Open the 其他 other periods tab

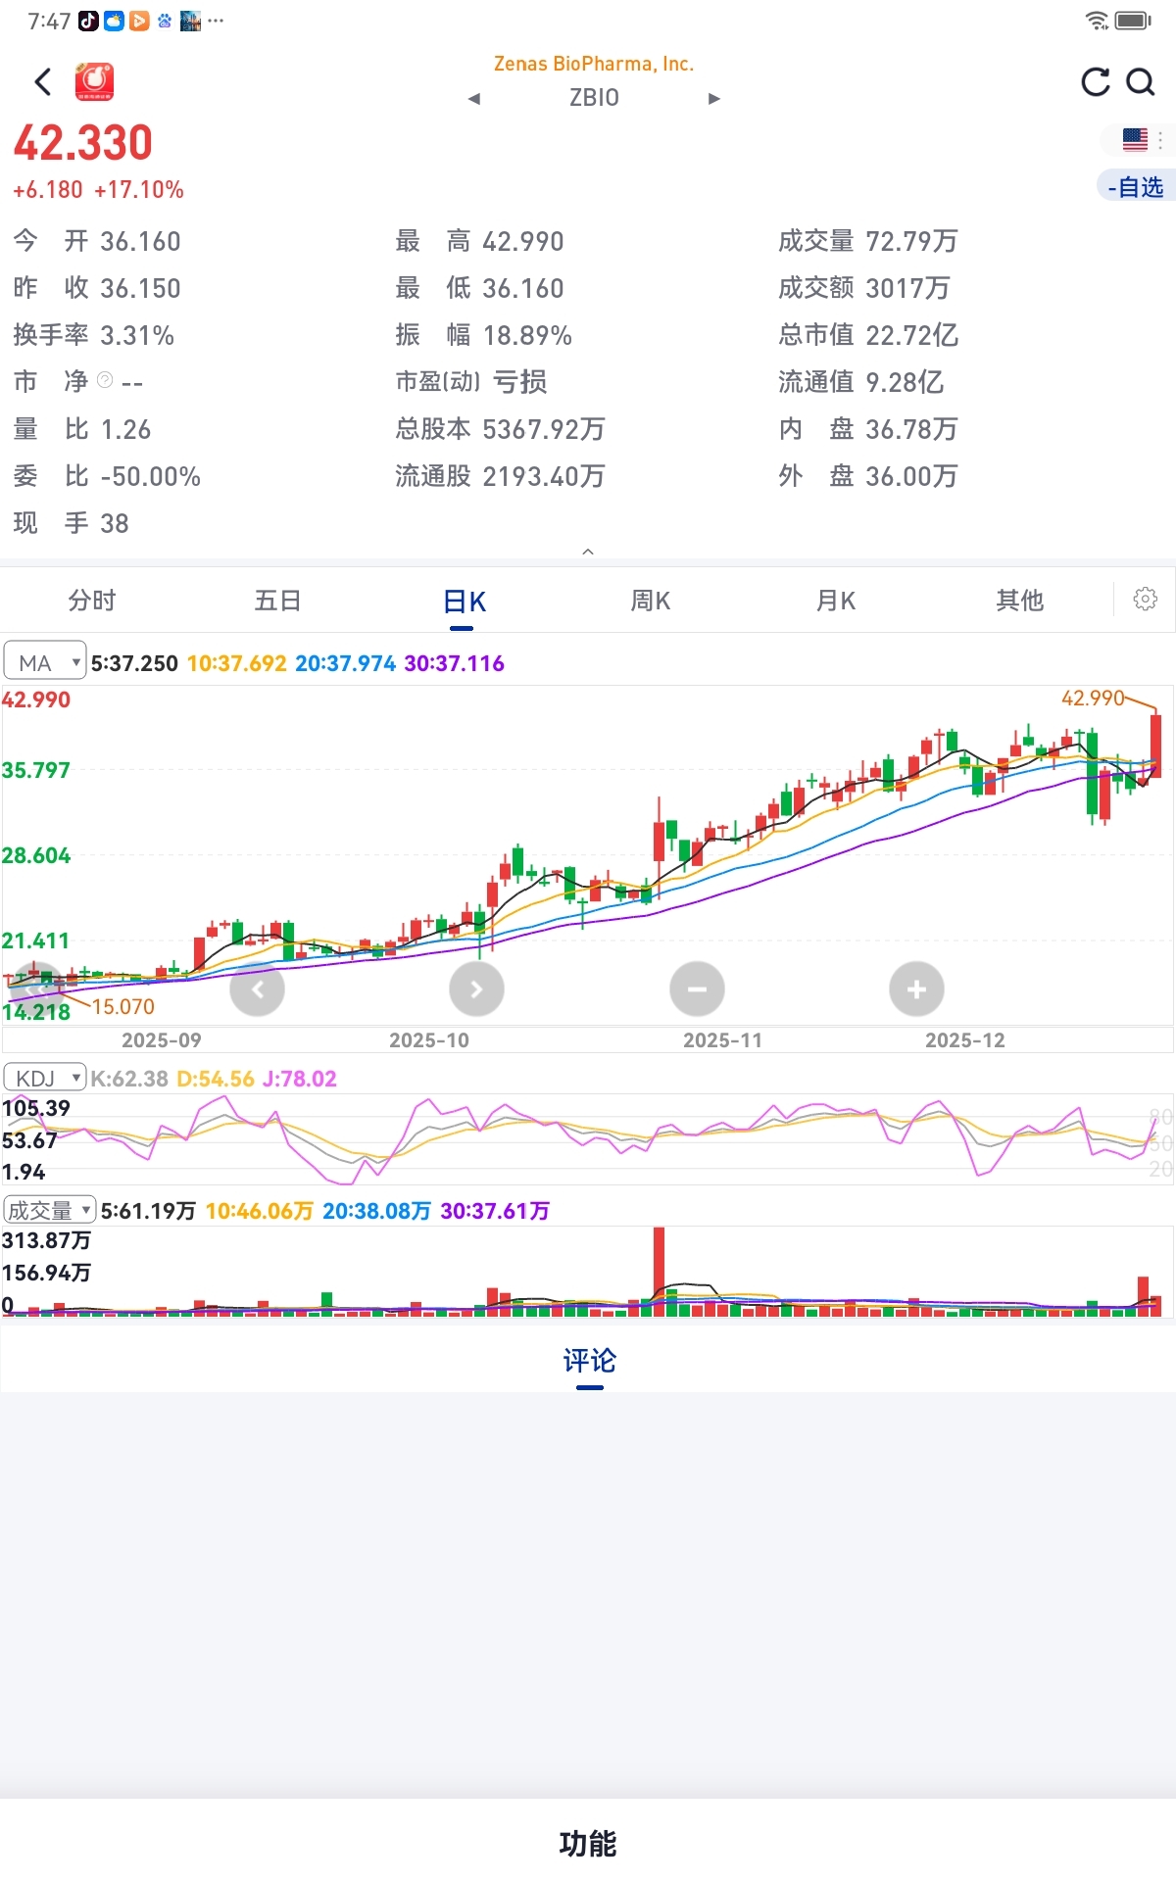click(1020, 600)
